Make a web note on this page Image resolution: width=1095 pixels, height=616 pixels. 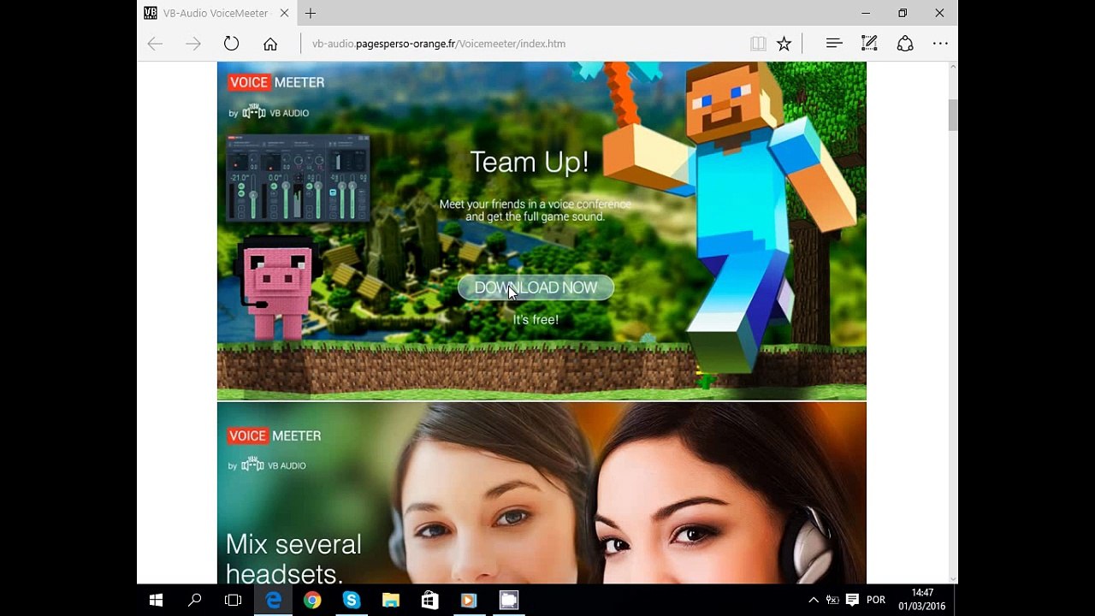pos(869,44)
